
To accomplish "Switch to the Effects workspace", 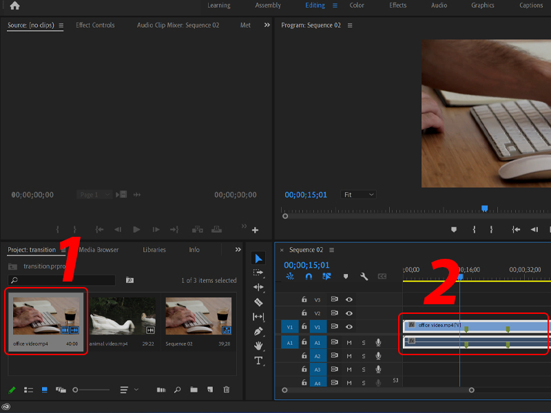I will [397, 5].
